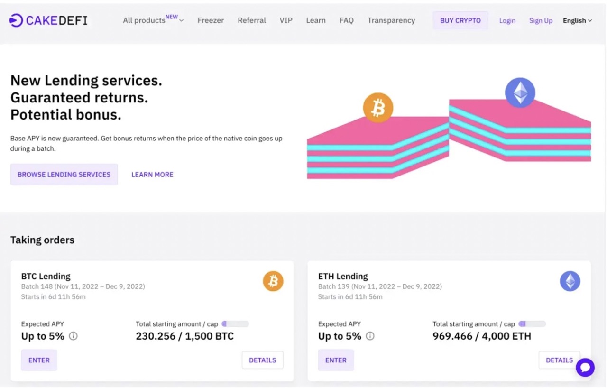Open DETAILS for ETH Lending
The image size is (607, 388).
(x=559, y=360)
